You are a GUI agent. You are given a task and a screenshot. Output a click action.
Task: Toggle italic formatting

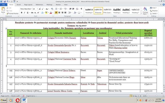coord(24,13)
